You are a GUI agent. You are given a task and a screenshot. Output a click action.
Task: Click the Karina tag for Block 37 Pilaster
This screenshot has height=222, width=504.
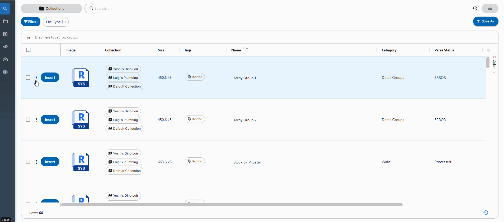click(195, 161)
